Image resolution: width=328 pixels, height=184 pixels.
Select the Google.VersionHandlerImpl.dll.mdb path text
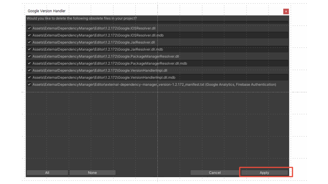pyautogui.click(x=104, y=77)
